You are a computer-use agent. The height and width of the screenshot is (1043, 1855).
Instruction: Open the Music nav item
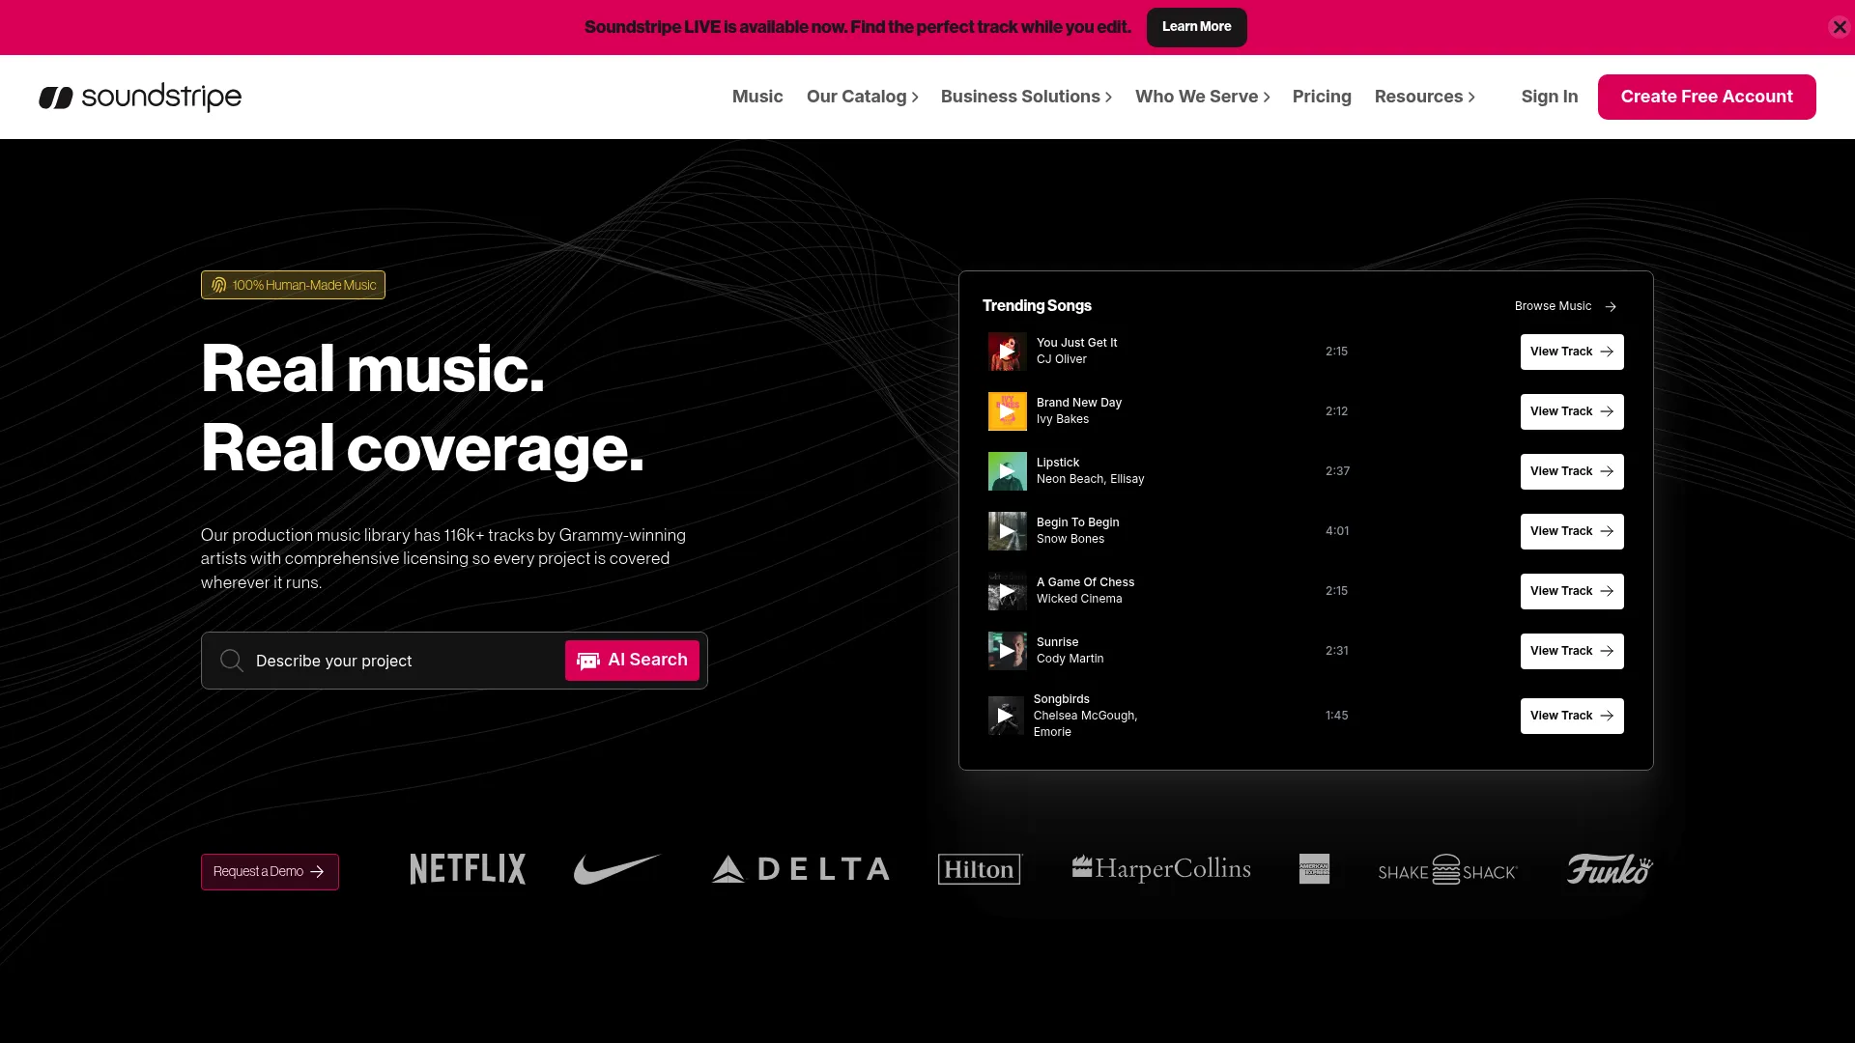pos(757,97)
